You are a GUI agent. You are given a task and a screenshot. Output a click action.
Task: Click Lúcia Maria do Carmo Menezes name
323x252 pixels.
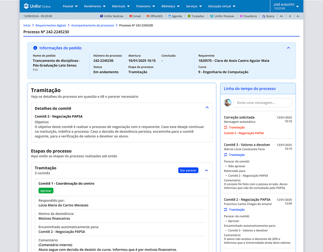(63, 205)
